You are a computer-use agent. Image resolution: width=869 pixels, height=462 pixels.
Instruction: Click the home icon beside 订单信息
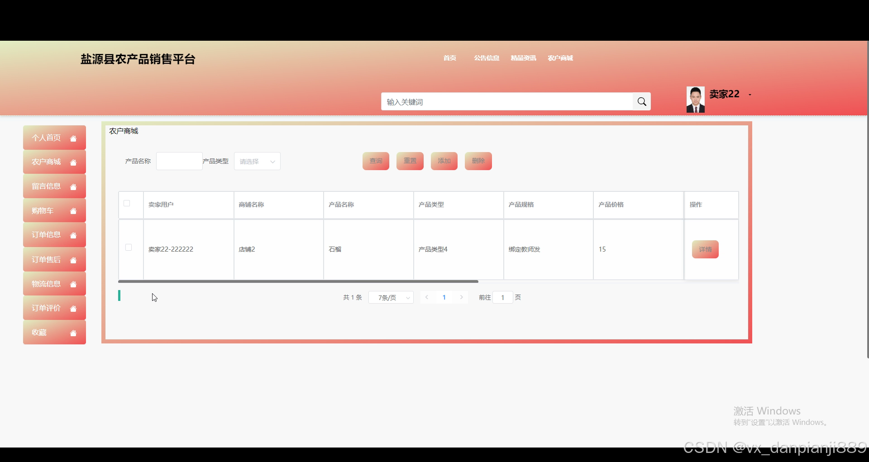(73, 235)
